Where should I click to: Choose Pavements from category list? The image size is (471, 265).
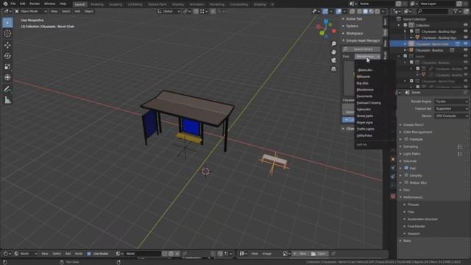[x=364, y=96]
